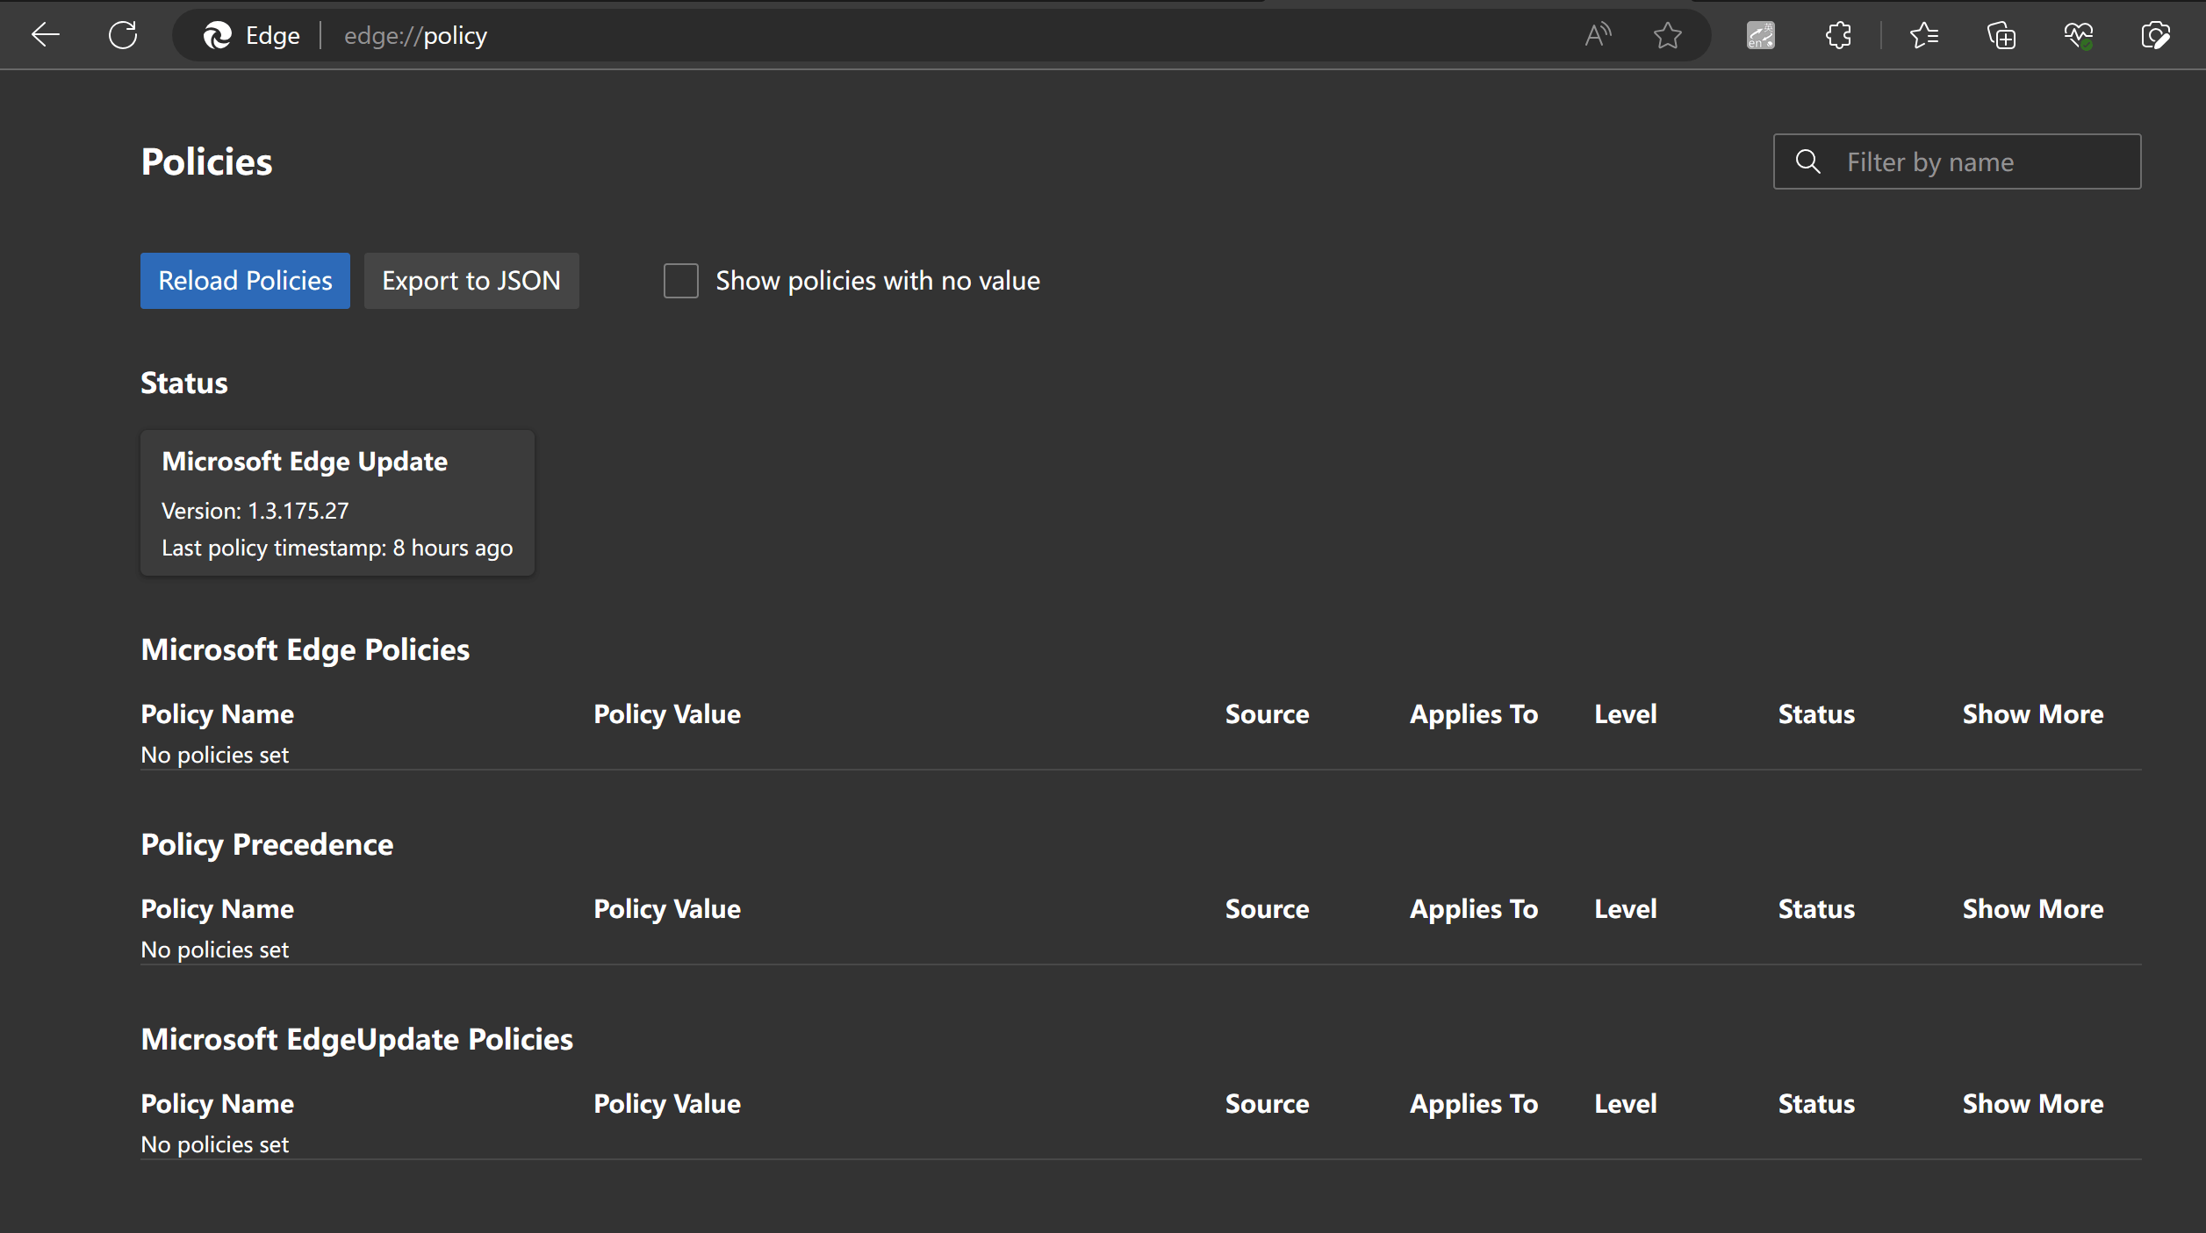
Task: Click No policies set under Policy Precedence
Action: point(215,950)
